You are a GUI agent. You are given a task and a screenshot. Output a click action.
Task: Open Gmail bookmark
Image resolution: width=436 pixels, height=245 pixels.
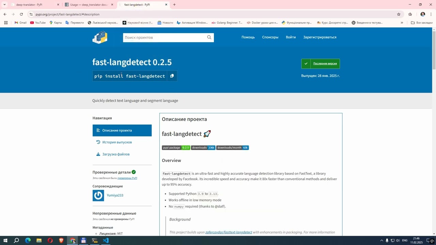[x=20, y=23]
